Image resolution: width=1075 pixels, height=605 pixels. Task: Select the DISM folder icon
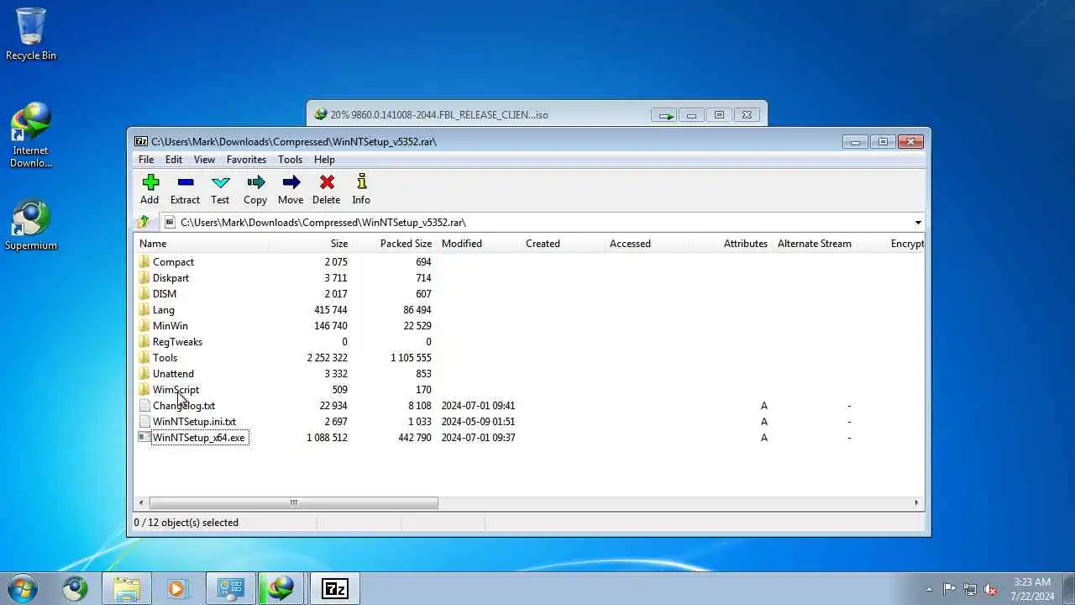click(144, 294)
